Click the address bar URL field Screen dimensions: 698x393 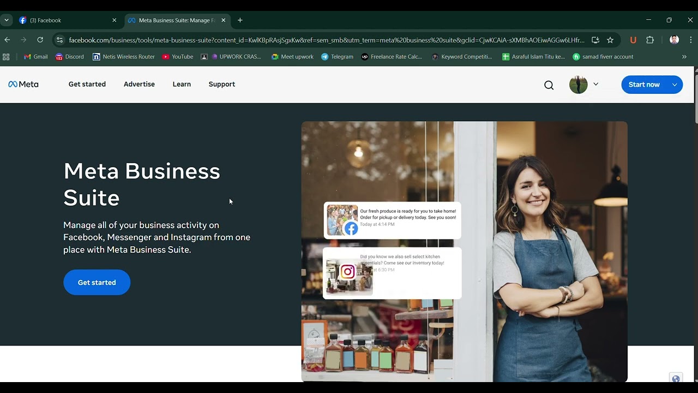tap(327, 40)
